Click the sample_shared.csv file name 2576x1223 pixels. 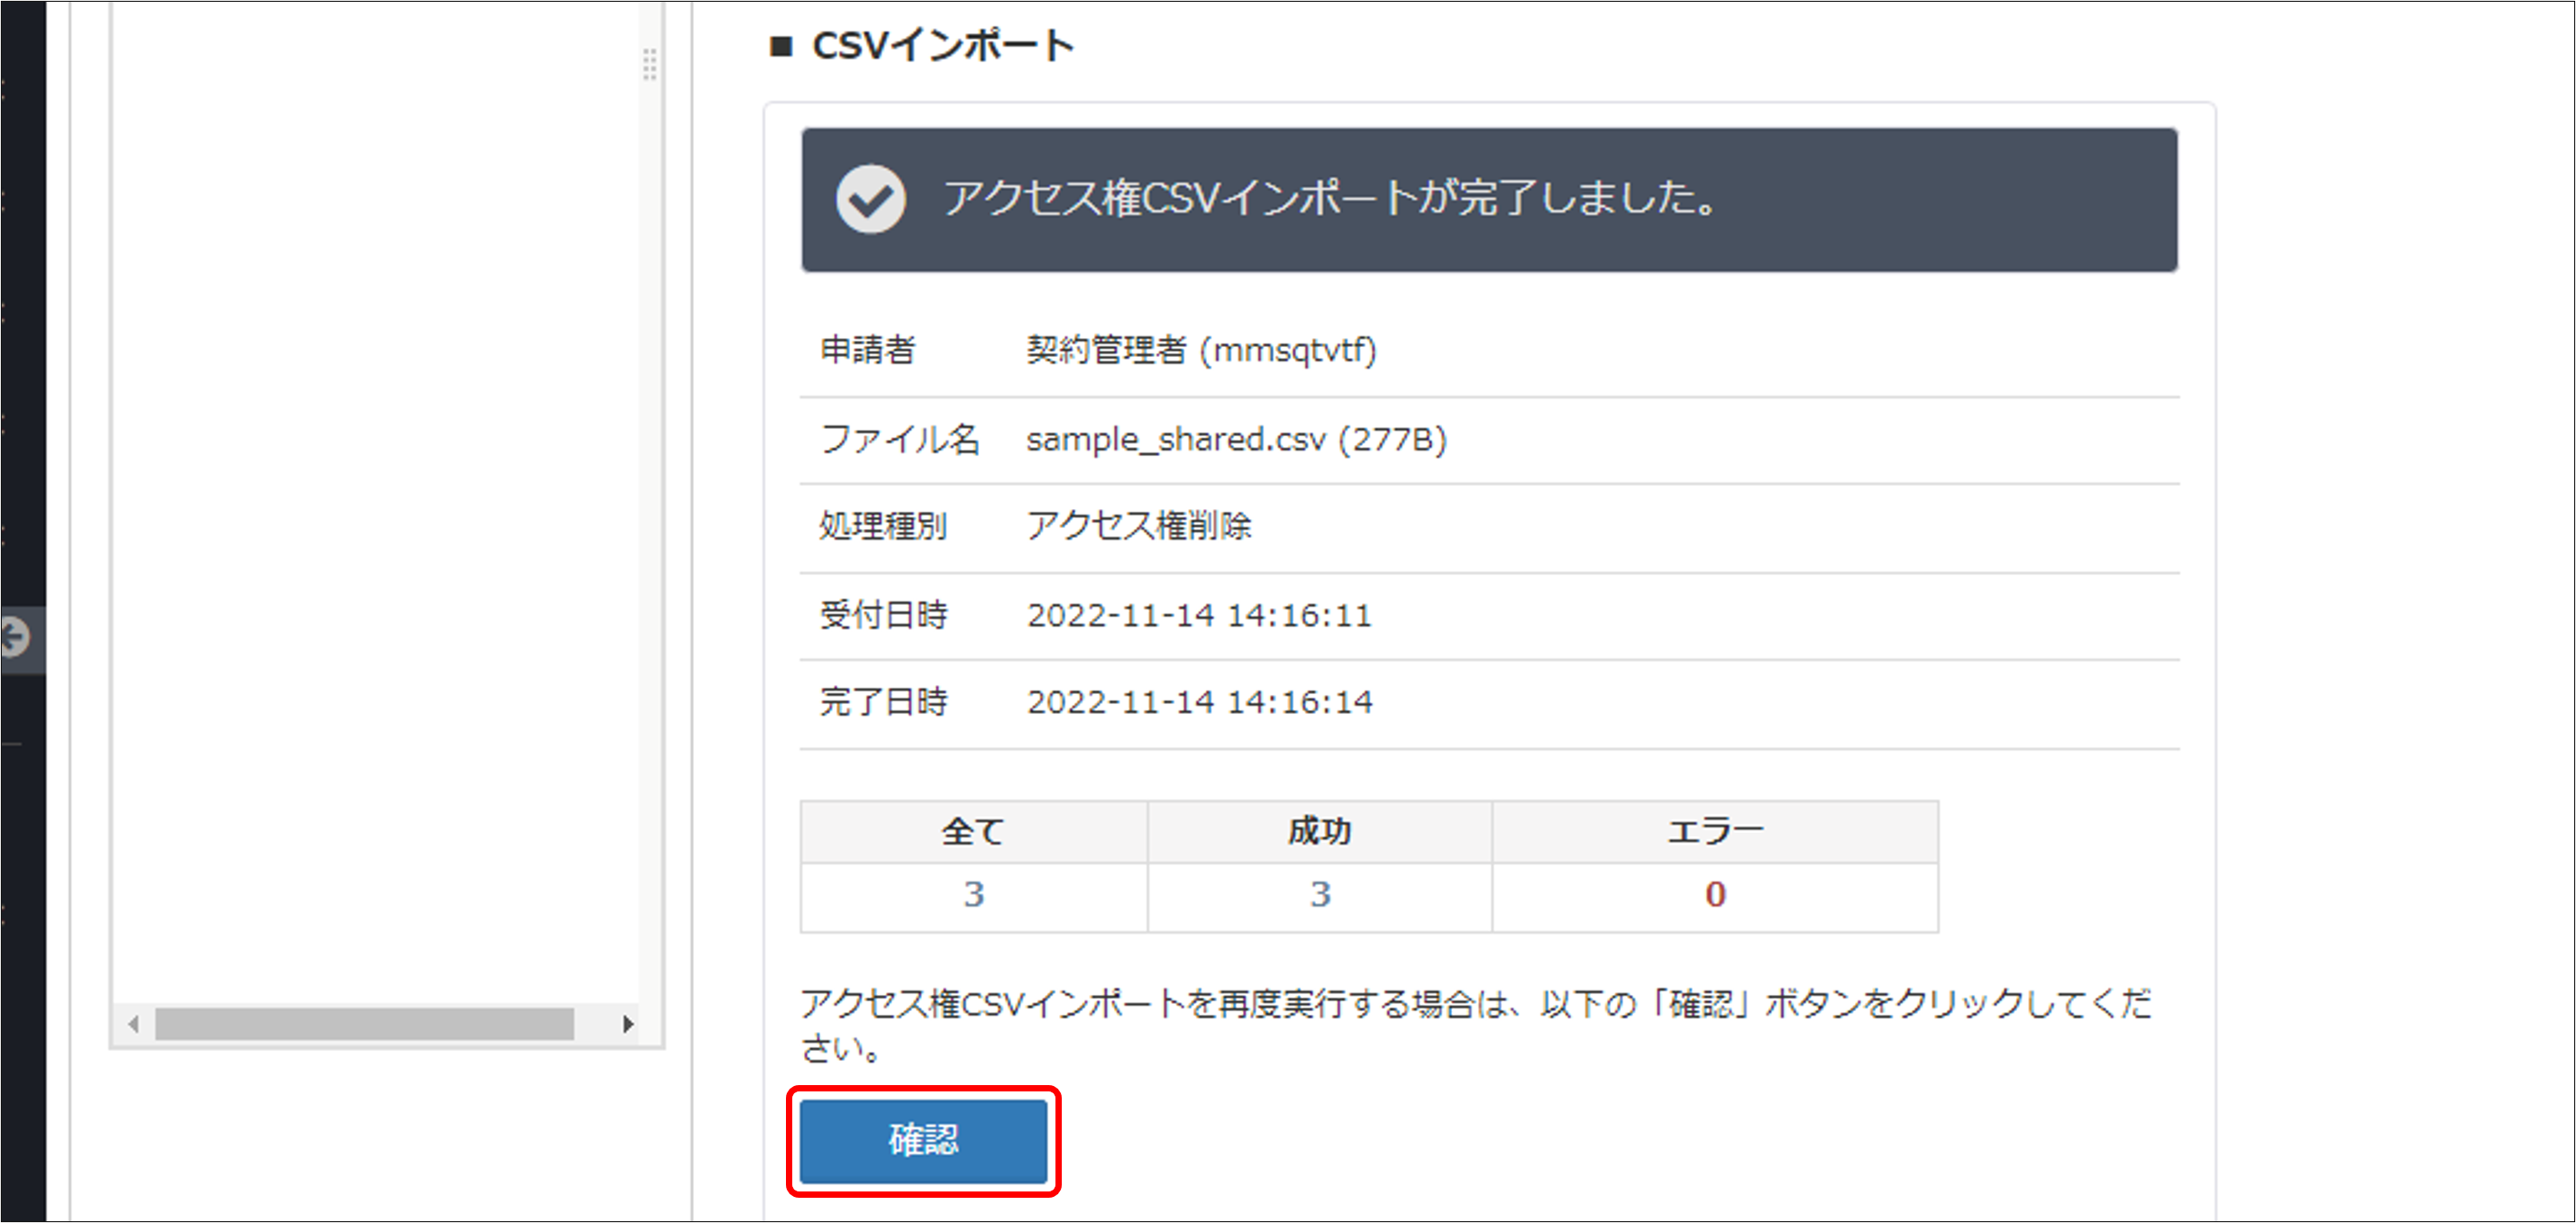coord(1237,438)
